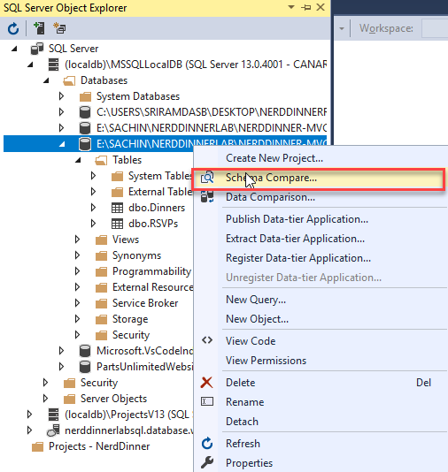
Task: Expand the Views folder
Action: click(78, 240)
